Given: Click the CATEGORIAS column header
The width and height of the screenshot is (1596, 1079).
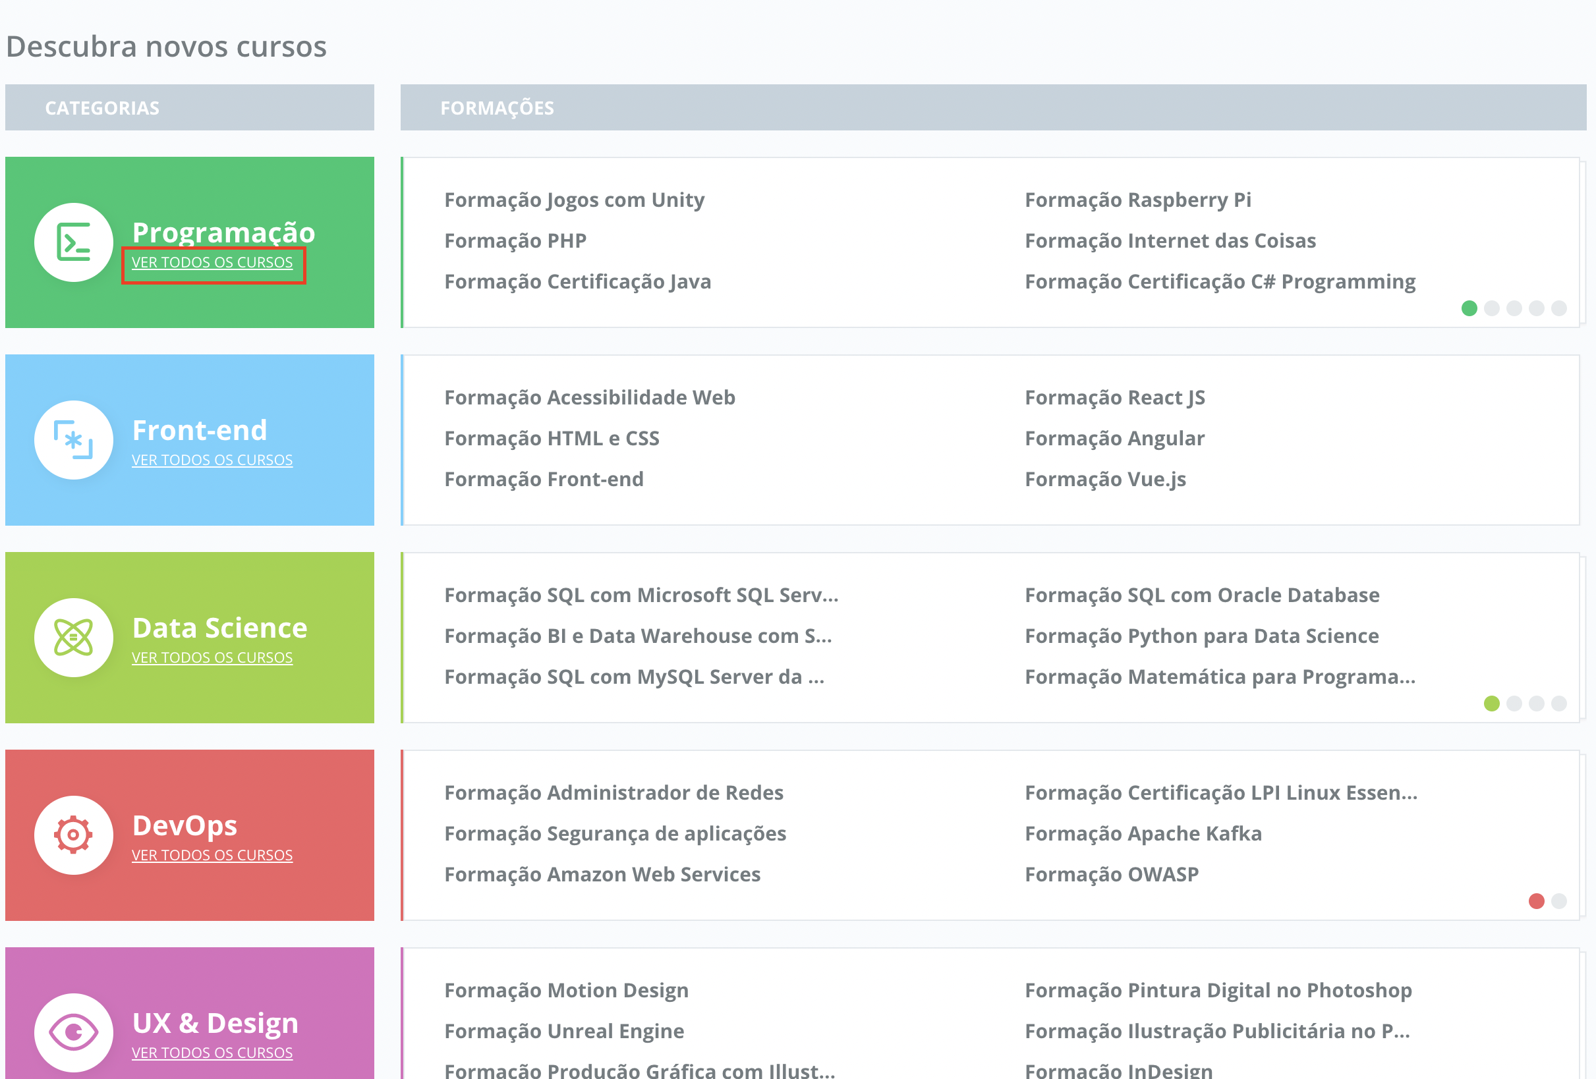Looking at the screenshot, I should point(190,108).
